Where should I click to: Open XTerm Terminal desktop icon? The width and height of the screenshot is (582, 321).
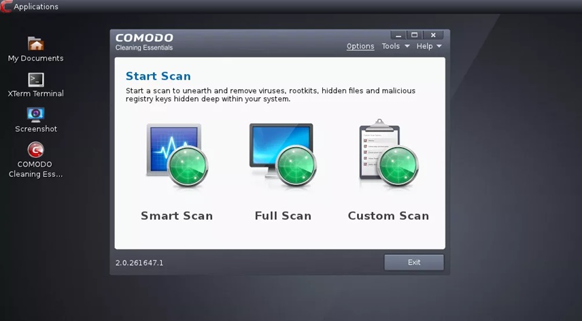pyautogui.click(x=35, y=80)
